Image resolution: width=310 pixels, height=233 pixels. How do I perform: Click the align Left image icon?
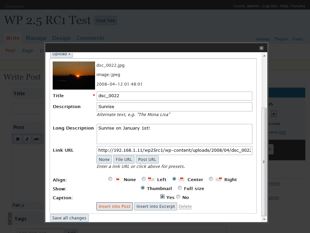[x=151, y=179]
